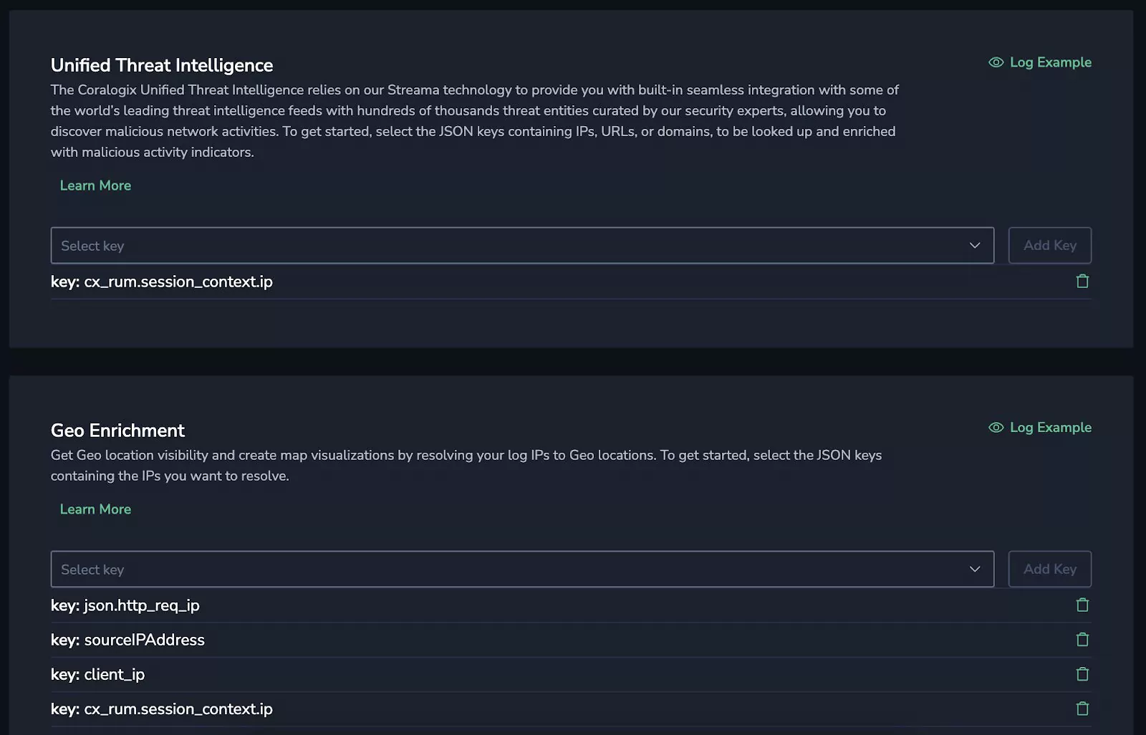The height and width of the screenshot is (735, 1146).
Task: Remove the sourceIPAddress key with trash icon
Action: click(1082, 640)
